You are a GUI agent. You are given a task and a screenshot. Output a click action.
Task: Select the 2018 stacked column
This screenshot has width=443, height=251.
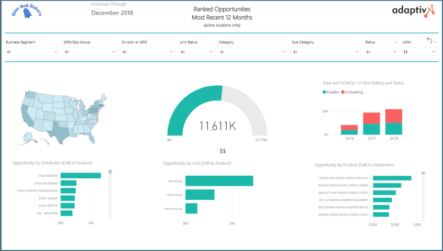click(393, 122)
